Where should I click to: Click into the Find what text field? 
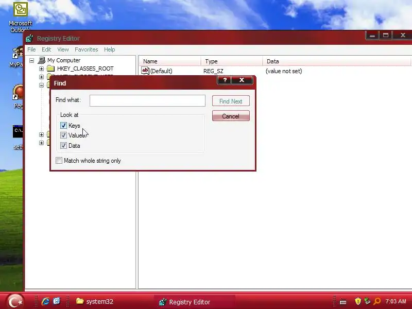coord(147,100)
